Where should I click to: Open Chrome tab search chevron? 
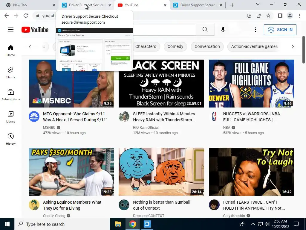(258, 4)
